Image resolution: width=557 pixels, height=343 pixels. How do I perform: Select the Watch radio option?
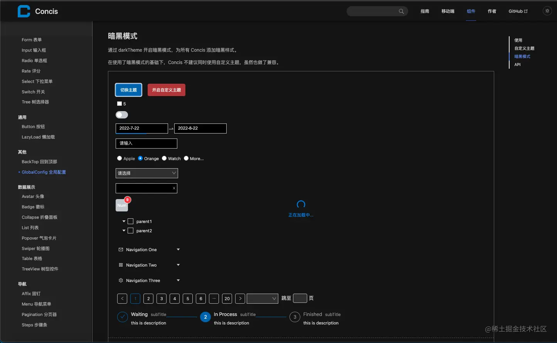tap(164, 159)
